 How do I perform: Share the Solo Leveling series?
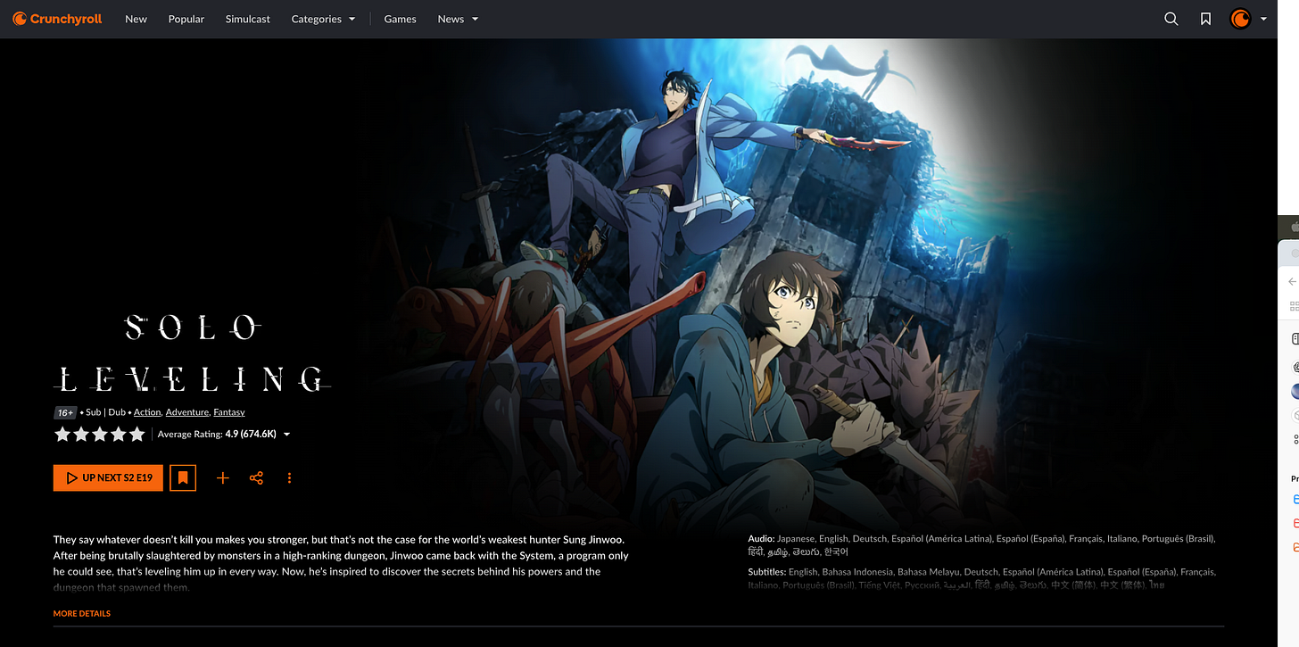(x=256, y=478)
